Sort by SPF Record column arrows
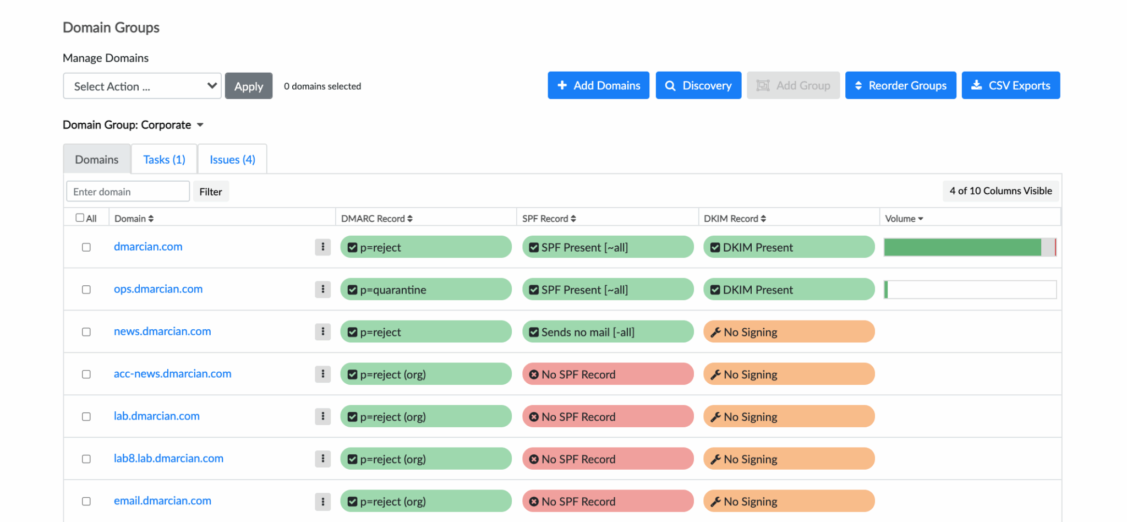The height and width of the screenshot is (522, 1127). coord(573,219)
